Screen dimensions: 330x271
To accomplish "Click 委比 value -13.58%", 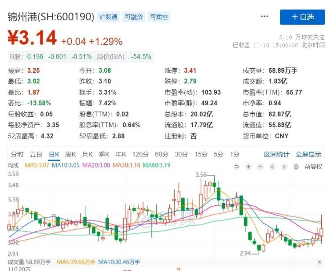I will [x=39, y=103].
